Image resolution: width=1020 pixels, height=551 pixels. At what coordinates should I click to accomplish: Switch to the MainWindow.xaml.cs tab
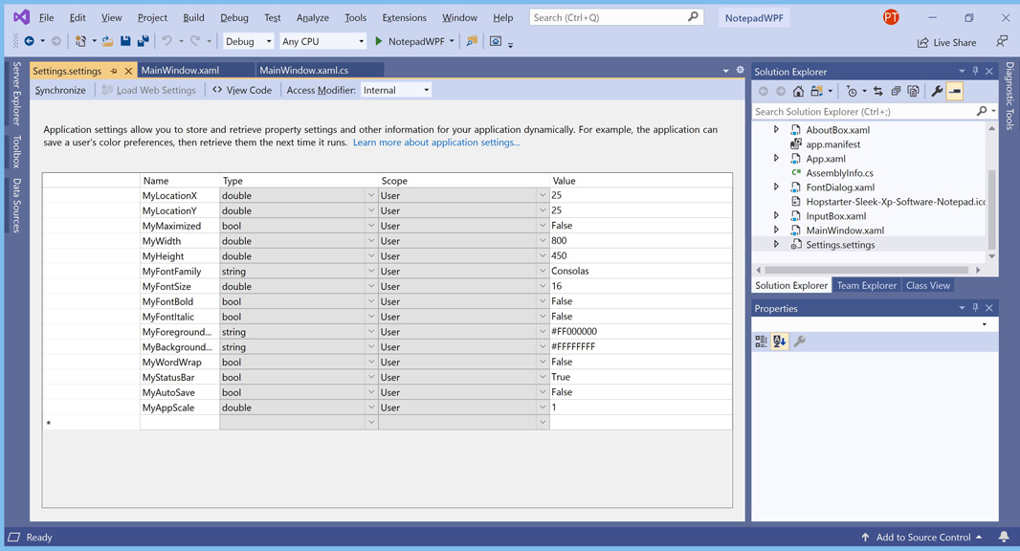point(304,70)
